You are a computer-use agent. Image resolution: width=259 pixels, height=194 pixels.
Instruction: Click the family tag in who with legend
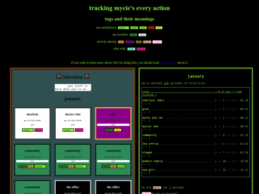pos(131,49)
